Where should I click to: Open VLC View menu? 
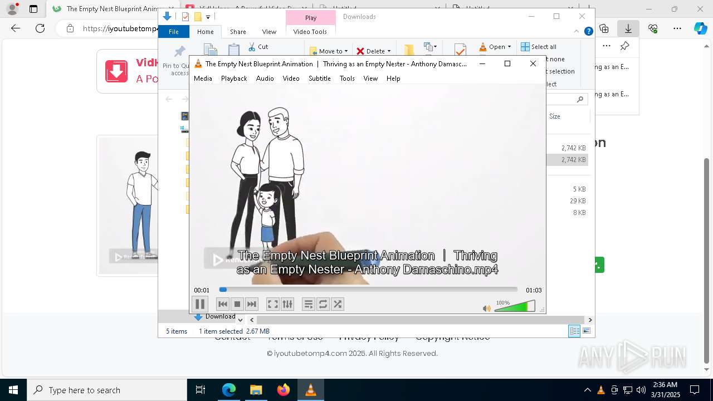(x=370, y=79)
